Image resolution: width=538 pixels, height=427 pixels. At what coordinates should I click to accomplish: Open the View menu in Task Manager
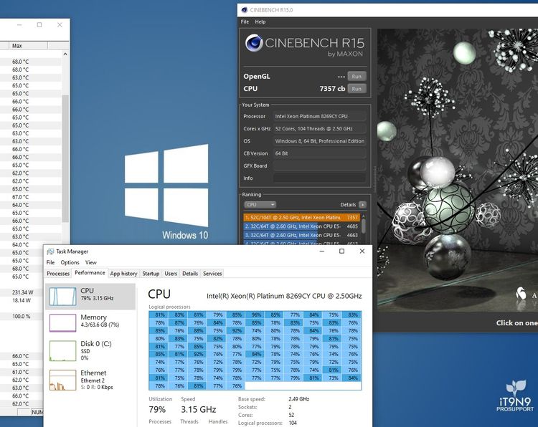click(x=91, y=262)
